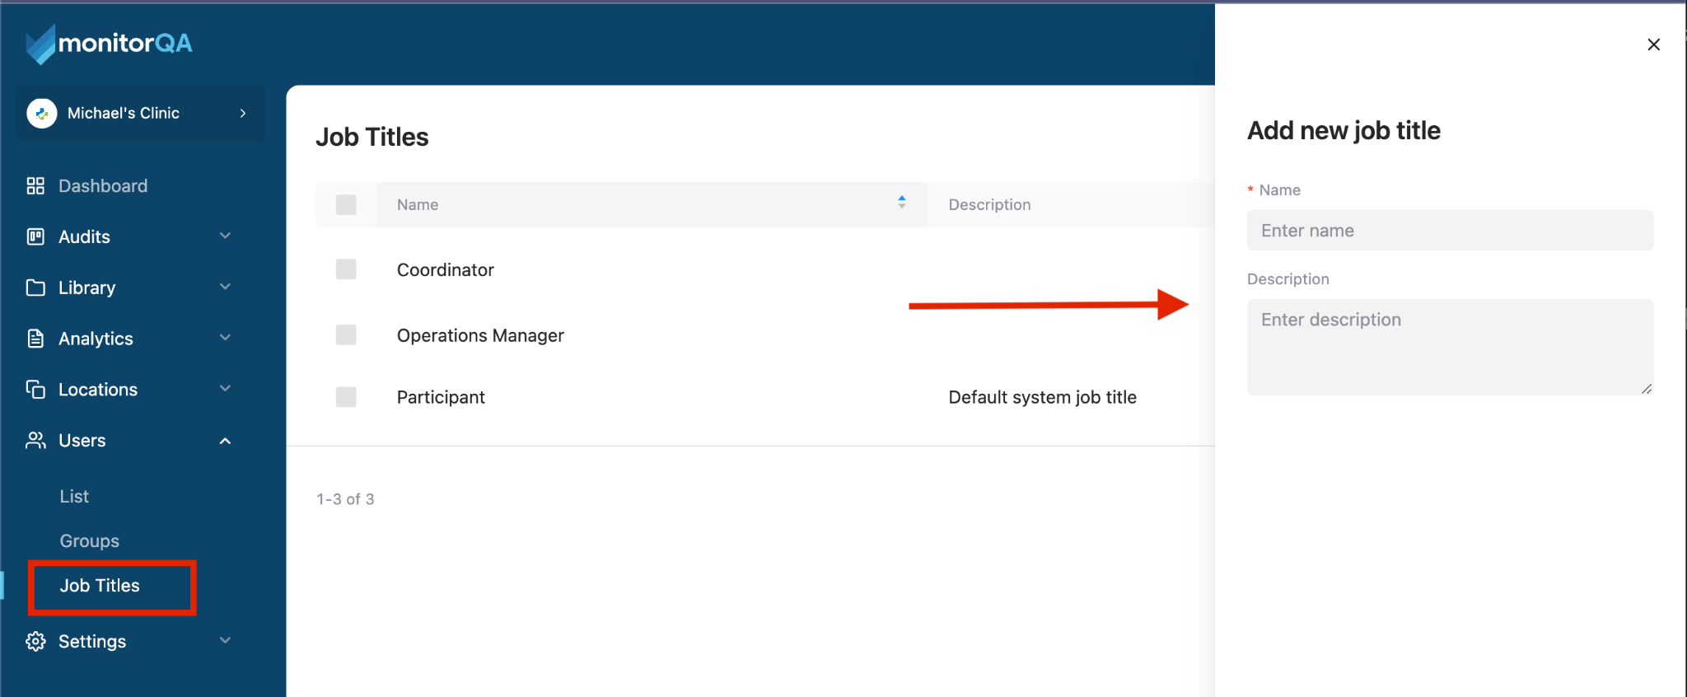This screenshot has height=697, width=1687.
Task: Close the Add new job title panel
Action: coord(1653,44)
